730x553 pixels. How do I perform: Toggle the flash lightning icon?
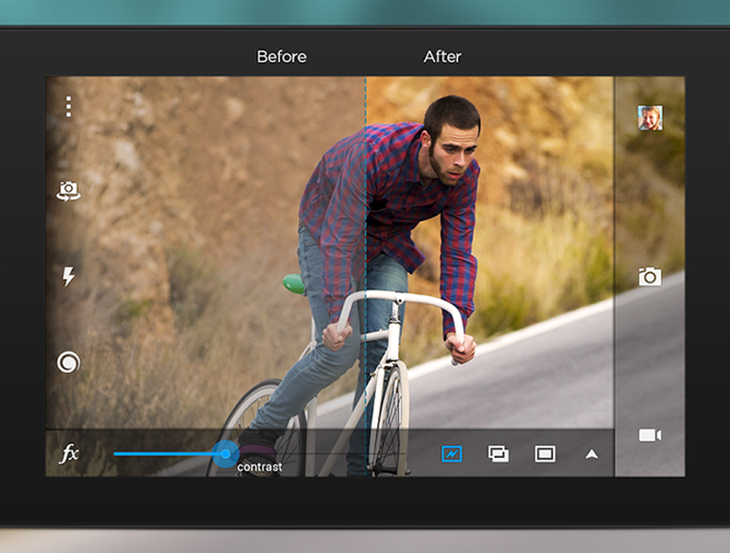(x=68, y=276)
